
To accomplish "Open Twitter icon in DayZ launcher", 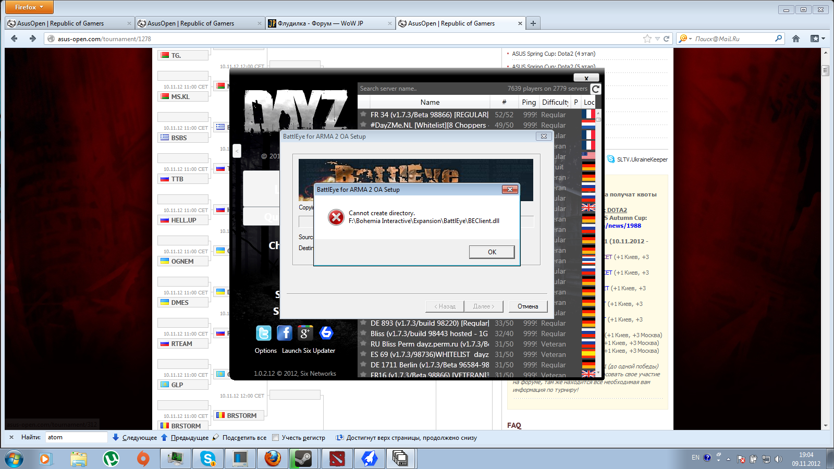I will click(x=264, y=333).
